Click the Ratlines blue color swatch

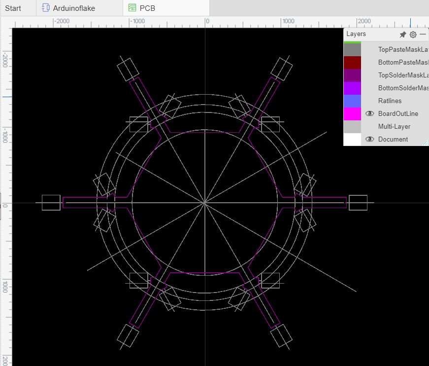click(x=352, y=101)
